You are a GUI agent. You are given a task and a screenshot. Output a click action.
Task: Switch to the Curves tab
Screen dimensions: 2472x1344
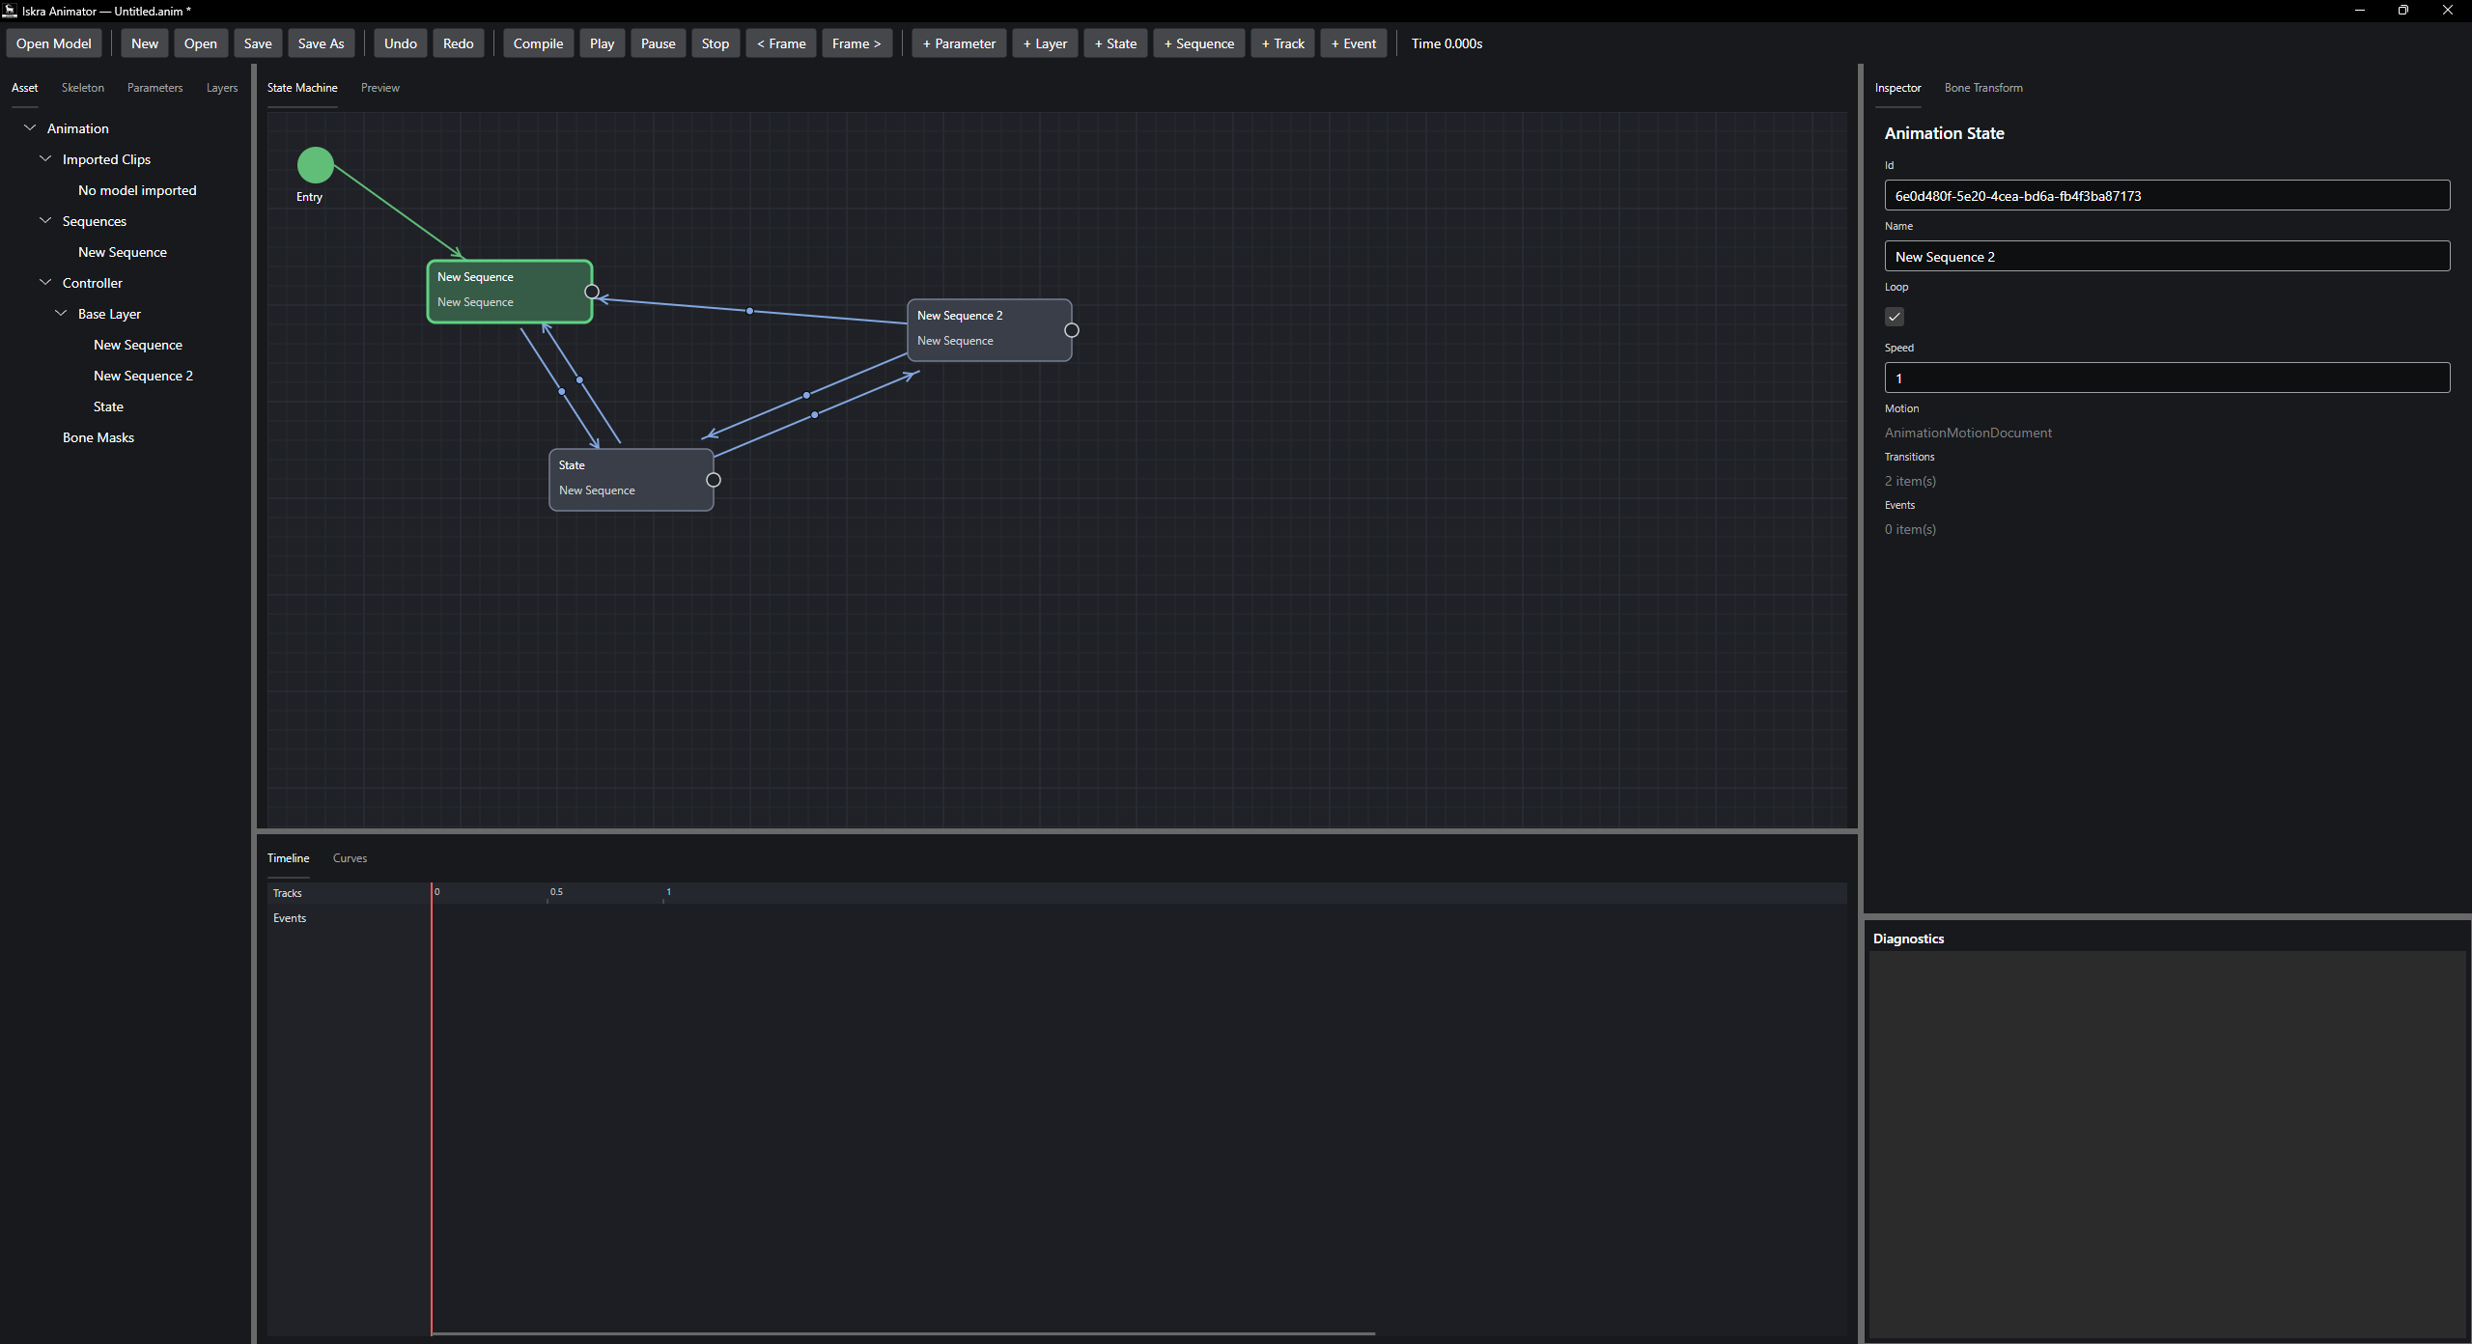click(350, 858)
